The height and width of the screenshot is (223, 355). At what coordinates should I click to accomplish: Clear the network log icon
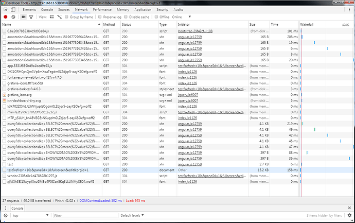(13, 17)
